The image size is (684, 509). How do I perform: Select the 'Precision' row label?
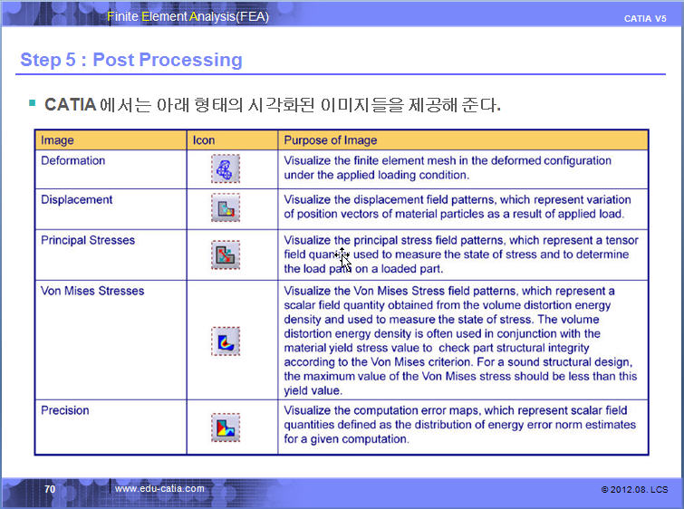point(65,410)
